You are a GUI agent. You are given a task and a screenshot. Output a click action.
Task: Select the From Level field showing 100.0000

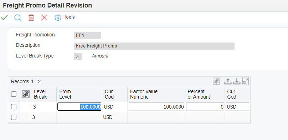[79, 107]
